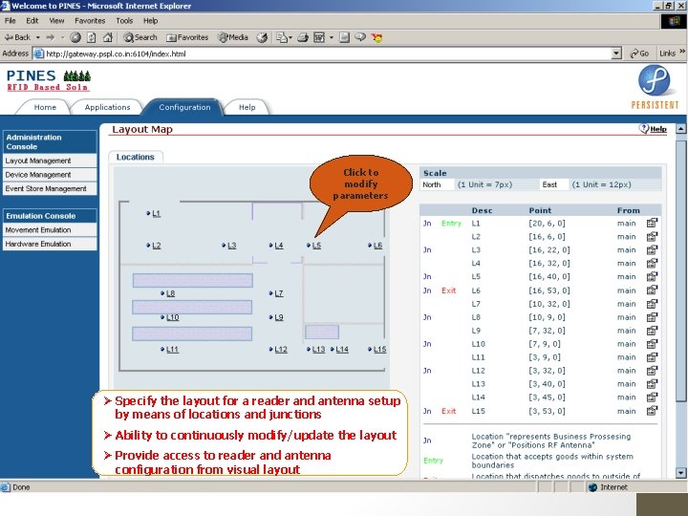688x516 pixels.
Task: Click the page scrollbar down arrow
Action: point(680,473)
